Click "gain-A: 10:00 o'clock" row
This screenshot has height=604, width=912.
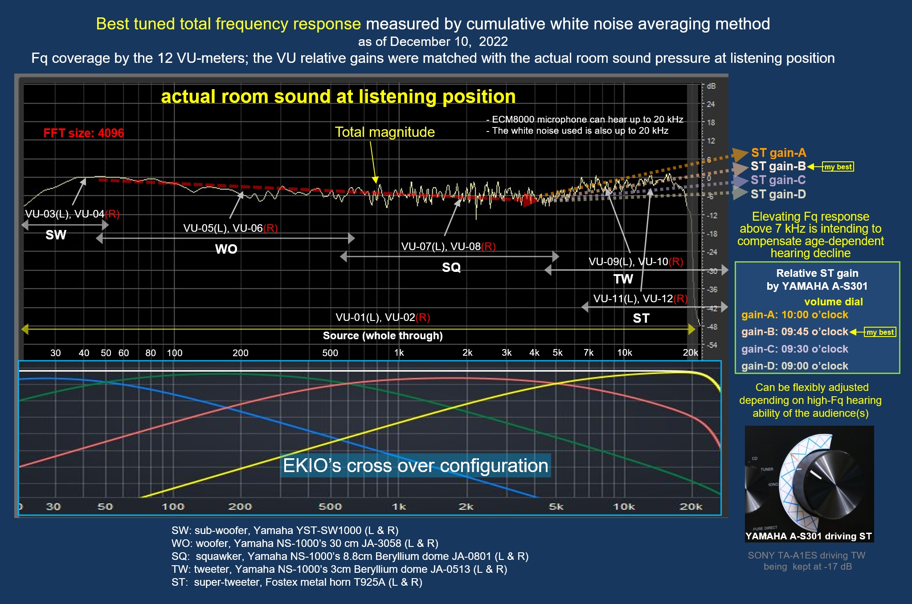point(794,315)
